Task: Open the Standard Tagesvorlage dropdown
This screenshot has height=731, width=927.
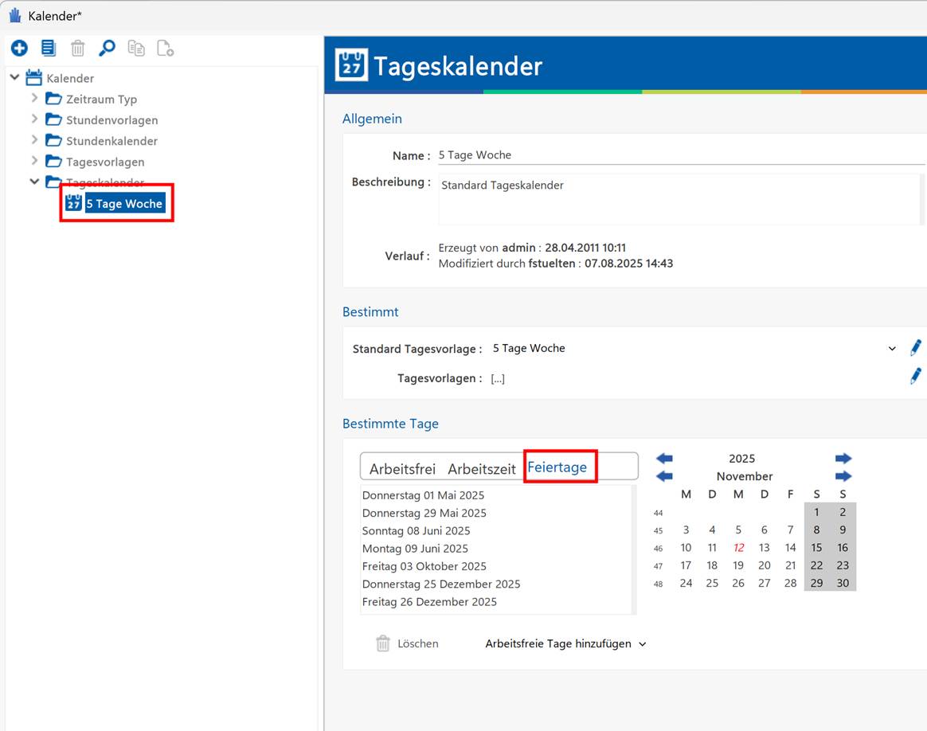Action: [892, 349]
